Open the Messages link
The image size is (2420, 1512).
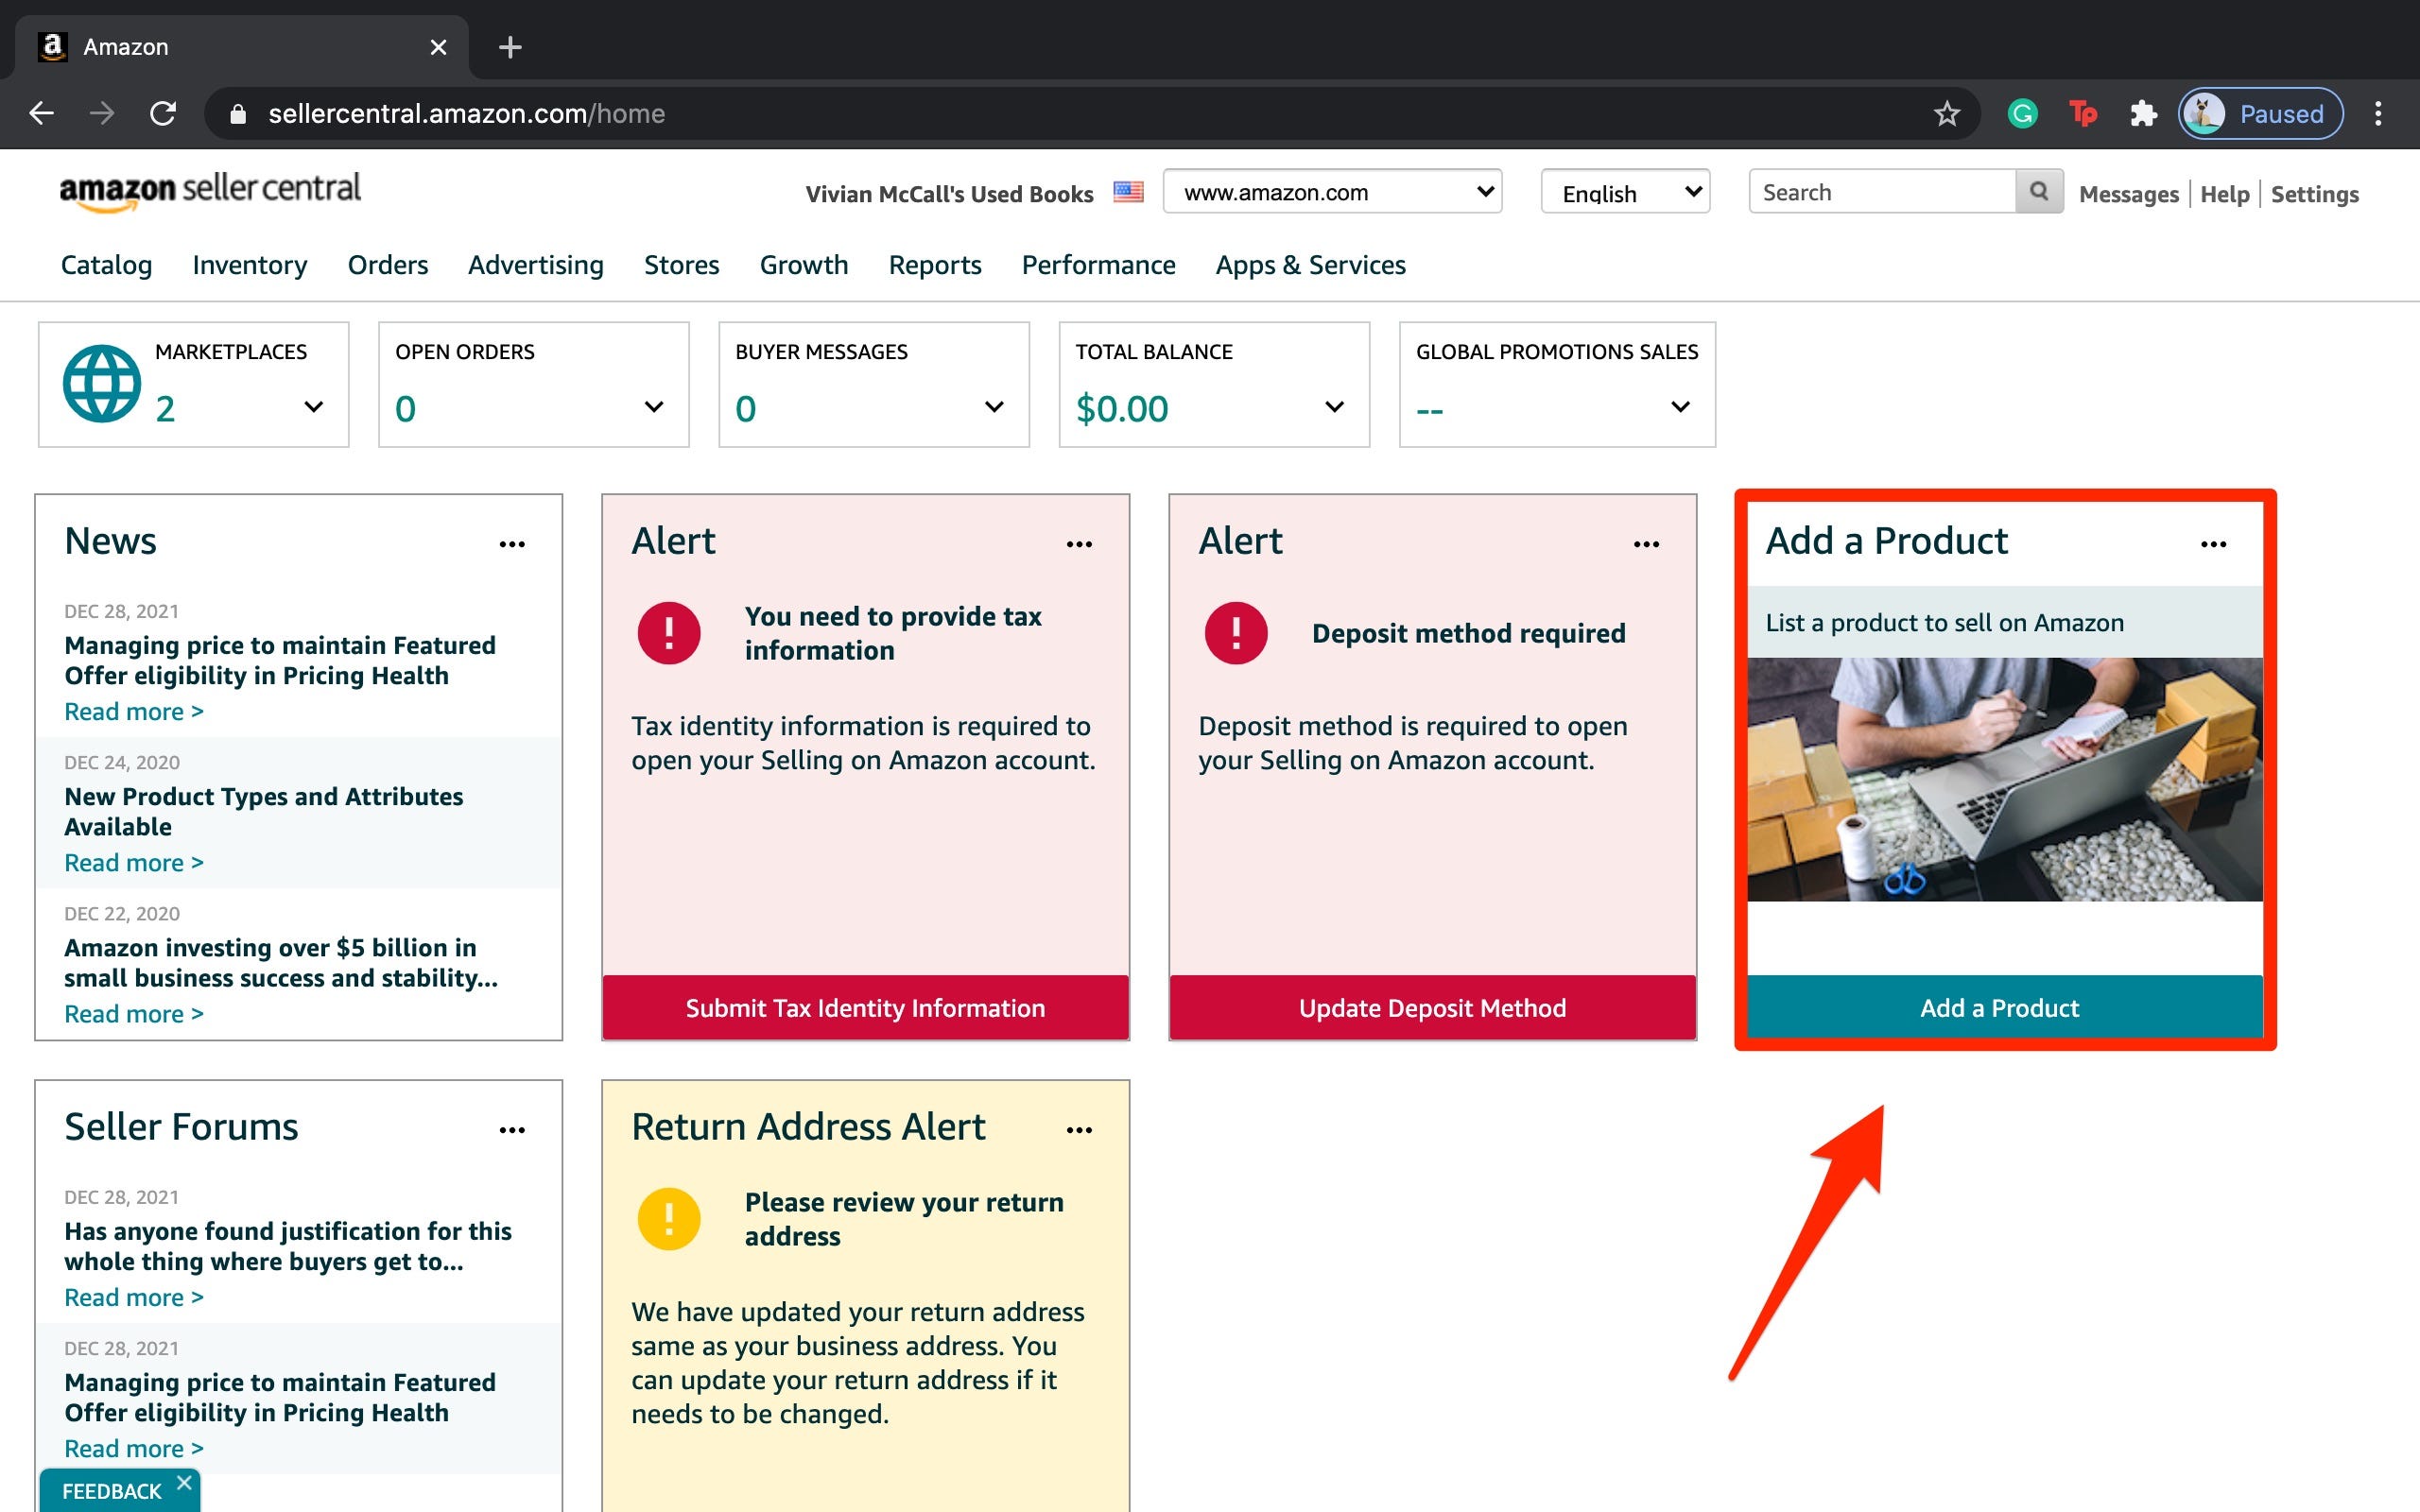[2128, 194]
